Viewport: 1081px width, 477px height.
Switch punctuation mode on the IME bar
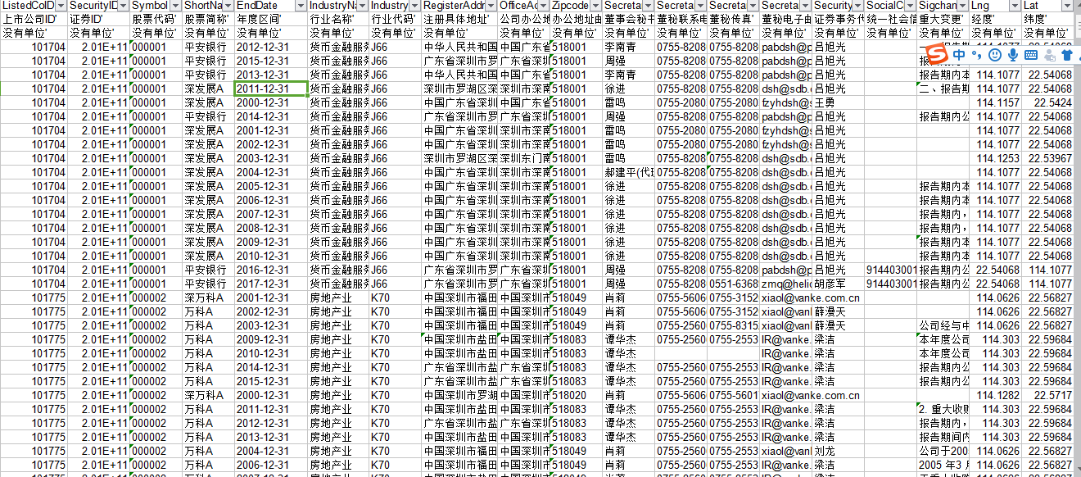(x=977, y=54)
